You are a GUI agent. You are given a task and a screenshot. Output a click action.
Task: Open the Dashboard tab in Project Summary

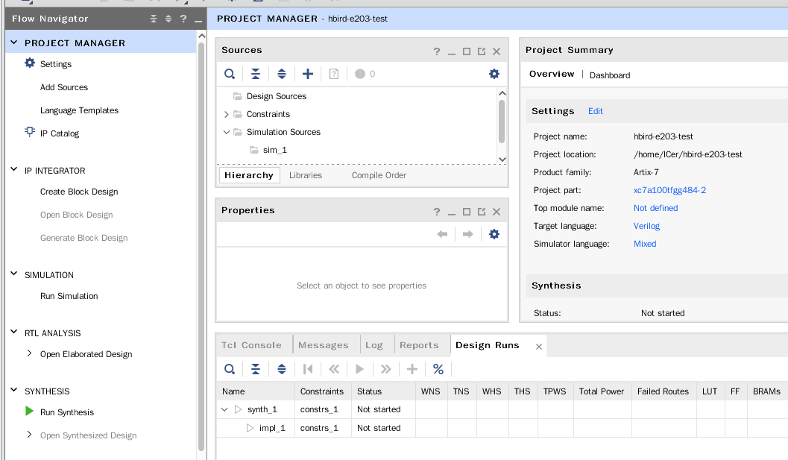tap(610, 75)
